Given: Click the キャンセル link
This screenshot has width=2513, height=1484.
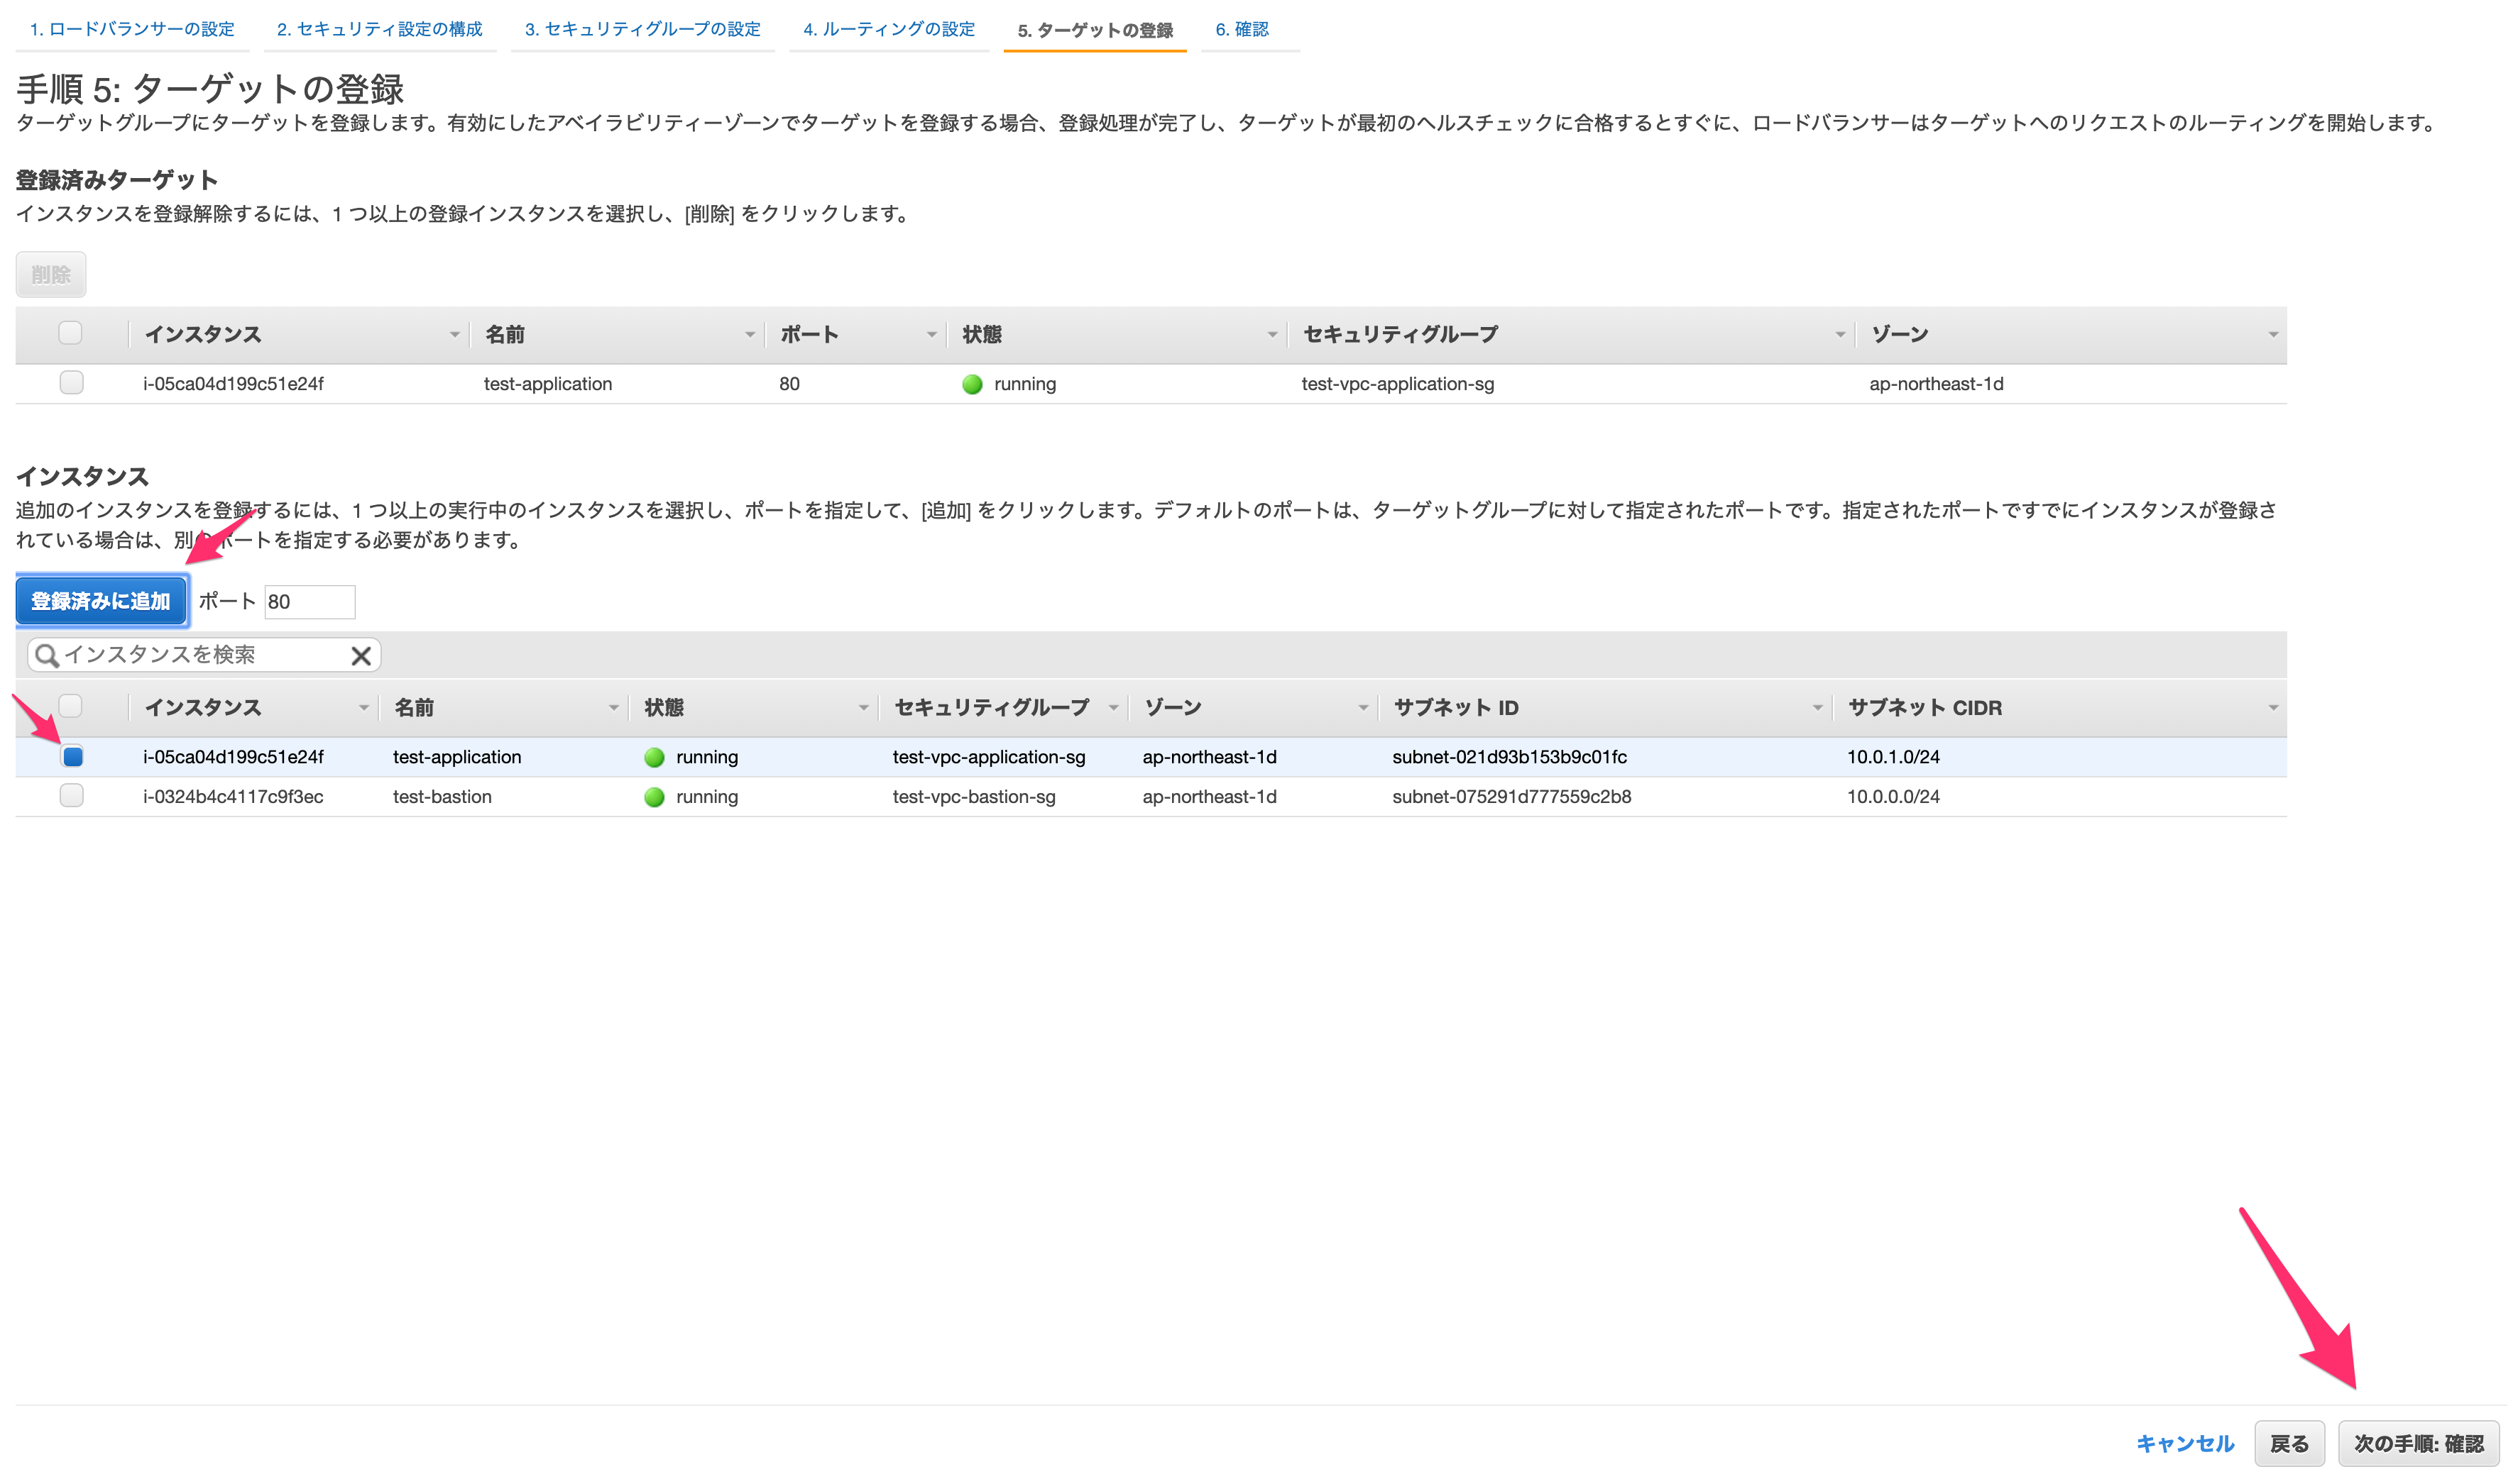Looking at the screenshot, I should pyautogui.click(x=2186, y=1443).
